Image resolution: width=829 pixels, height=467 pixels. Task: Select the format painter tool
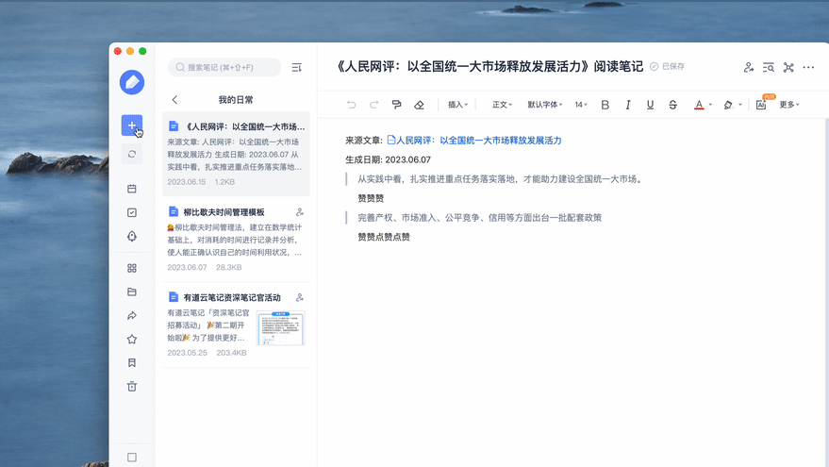[x=396, y=105]
